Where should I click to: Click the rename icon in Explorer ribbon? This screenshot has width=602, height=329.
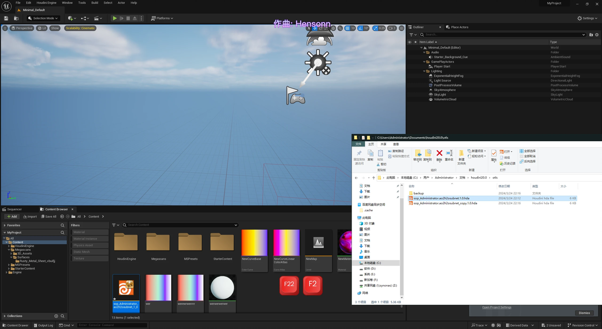click(x=449, y=153)
